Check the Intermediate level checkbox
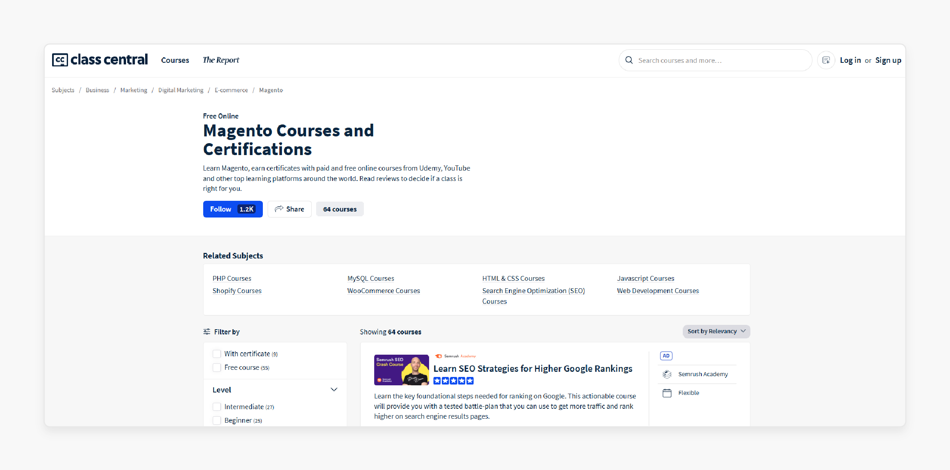This screenshot has height=470, width=950. [217, 406]
